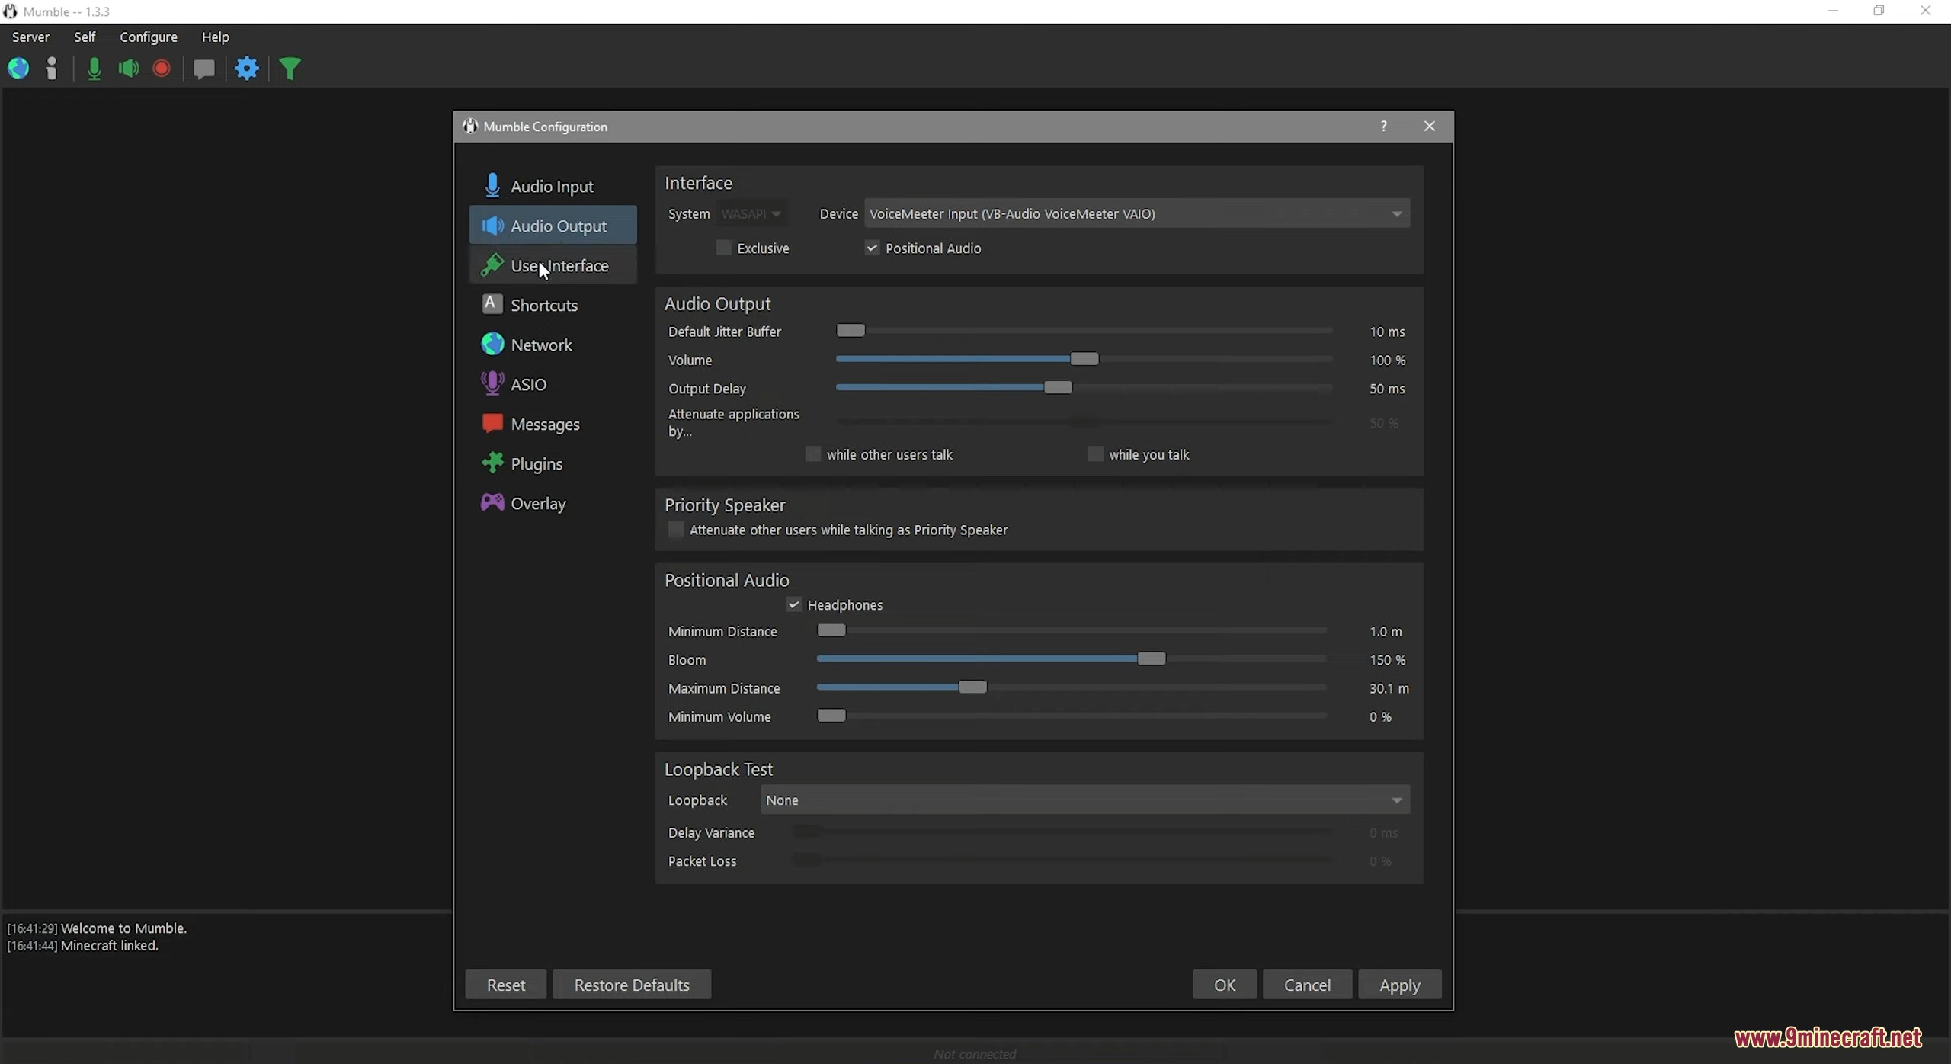Open the audio Device dropdown
Screen dimensions: 1951x1064
point(1395,213)
